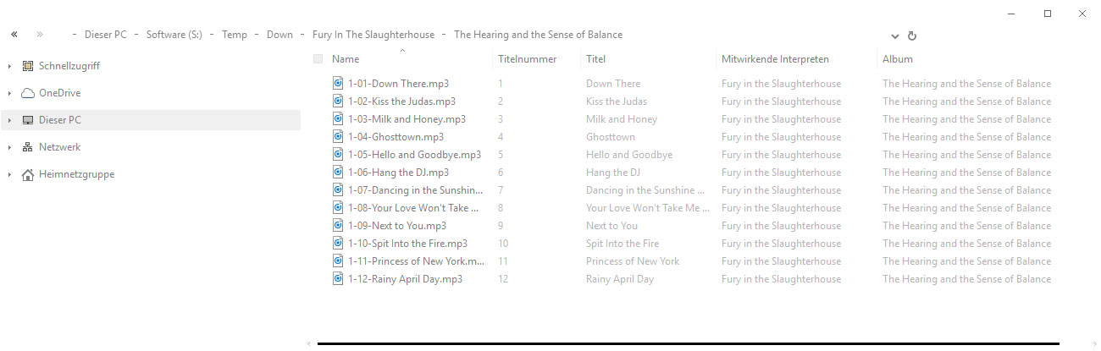Click the horizontal scrollbar at the bottom
Image resolution: width=1101 pixels, height=351 pixels.
[x=688, y=344]
